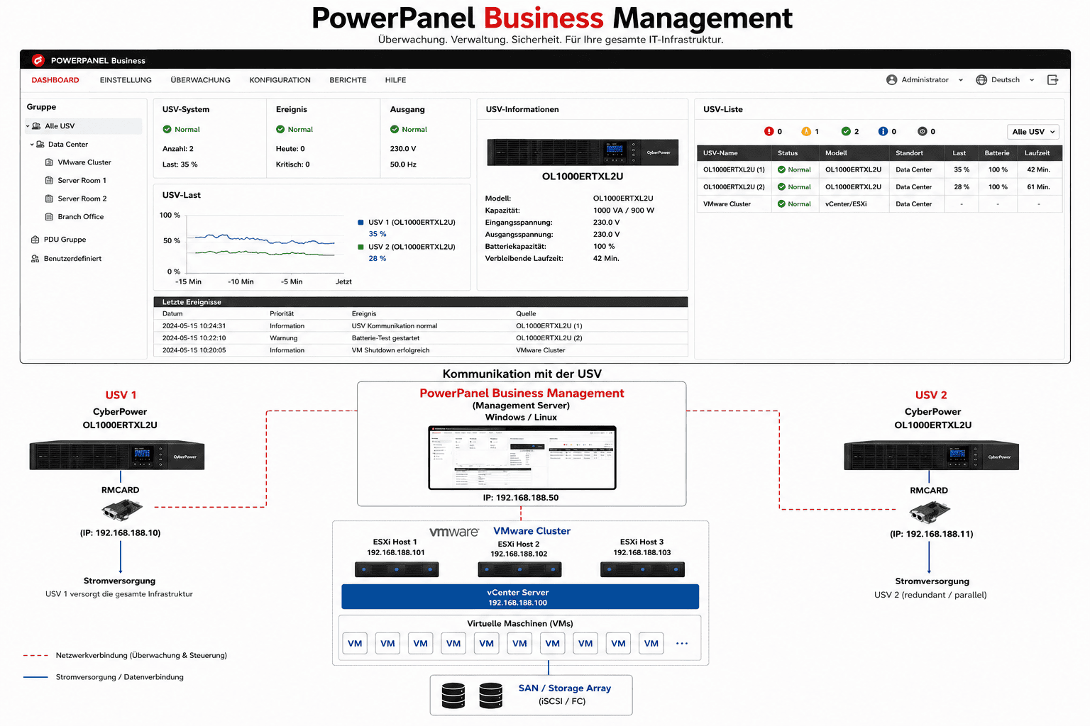Open the Alle USV filter dropdown
Image resolution: width=1090 pixels, height=726 pixels.
pyautogui.click(x=1033, y=132)
